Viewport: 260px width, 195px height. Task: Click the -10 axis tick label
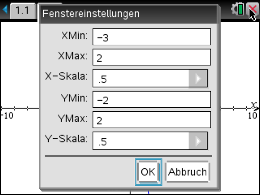(x=7, y=116)
